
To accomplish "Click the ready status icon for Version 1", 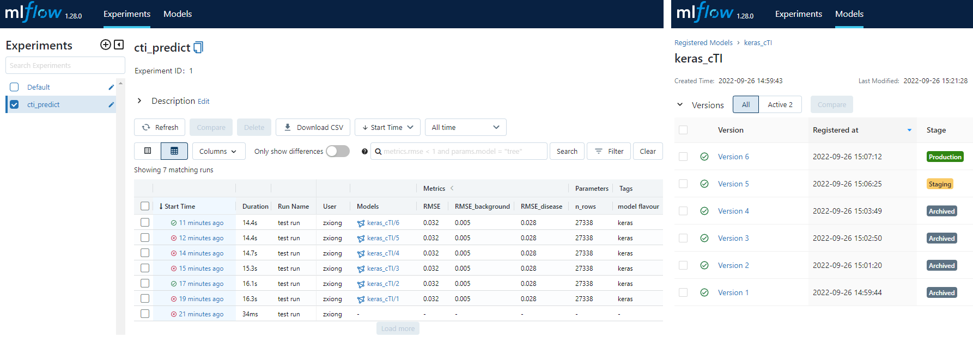I will click(x=704, y=292).
